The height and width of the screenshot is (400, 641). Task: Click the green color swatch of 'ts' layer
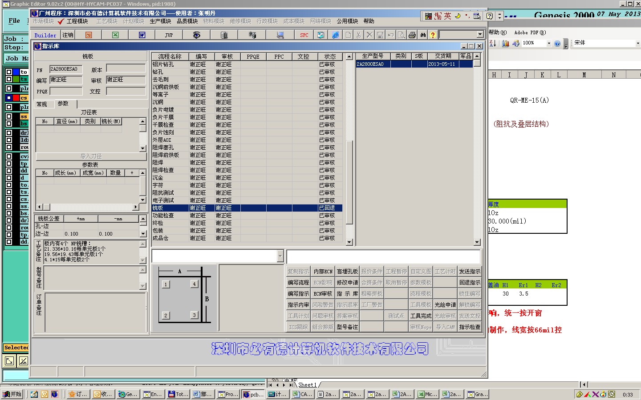(x=16, y=79)
